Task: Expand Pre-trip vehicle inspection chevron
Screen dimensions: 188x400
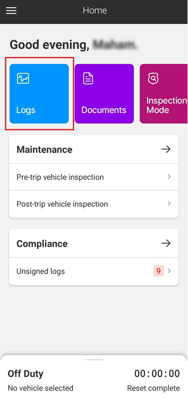Action: [x=169, y=176]
